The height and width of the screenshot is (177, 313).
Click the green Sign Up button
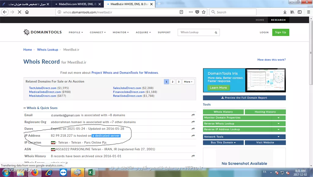281,32
